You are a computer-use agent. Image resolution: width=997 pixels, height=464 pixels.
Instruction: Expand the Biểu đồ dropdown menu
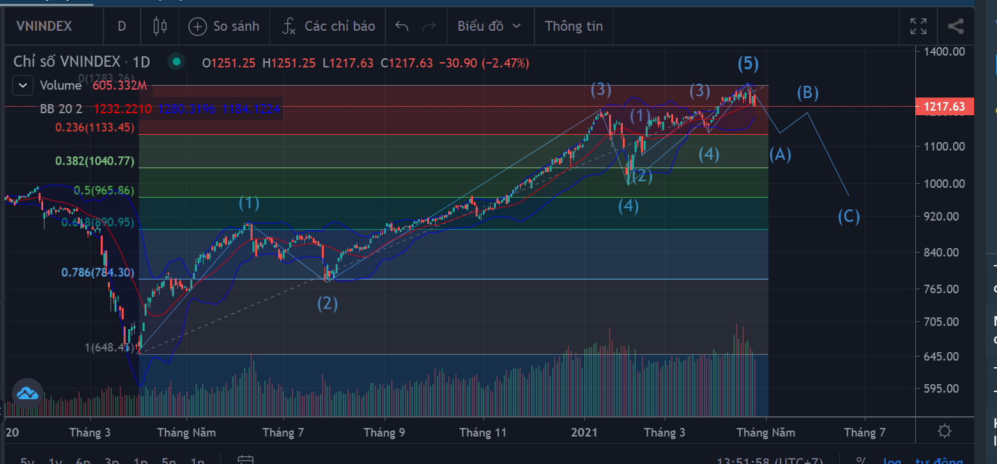[489, 26]
